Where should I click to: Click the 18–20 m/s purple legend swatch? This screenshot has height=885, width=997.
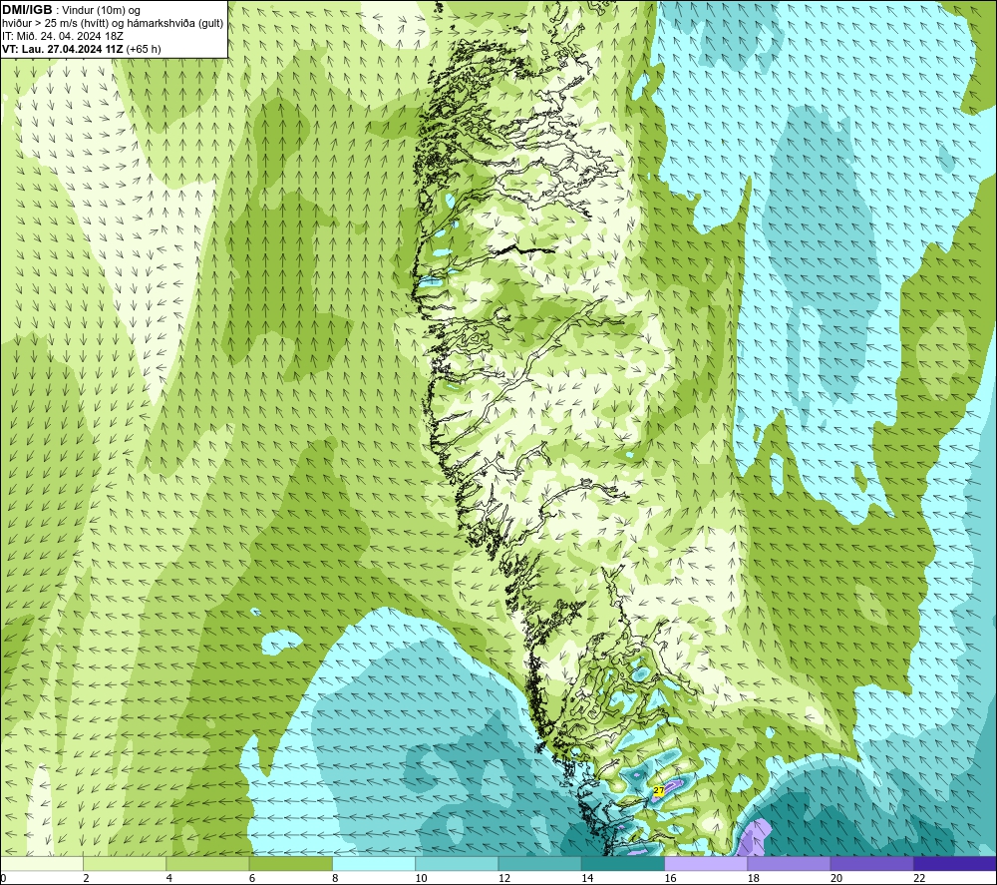coord(789,863)
